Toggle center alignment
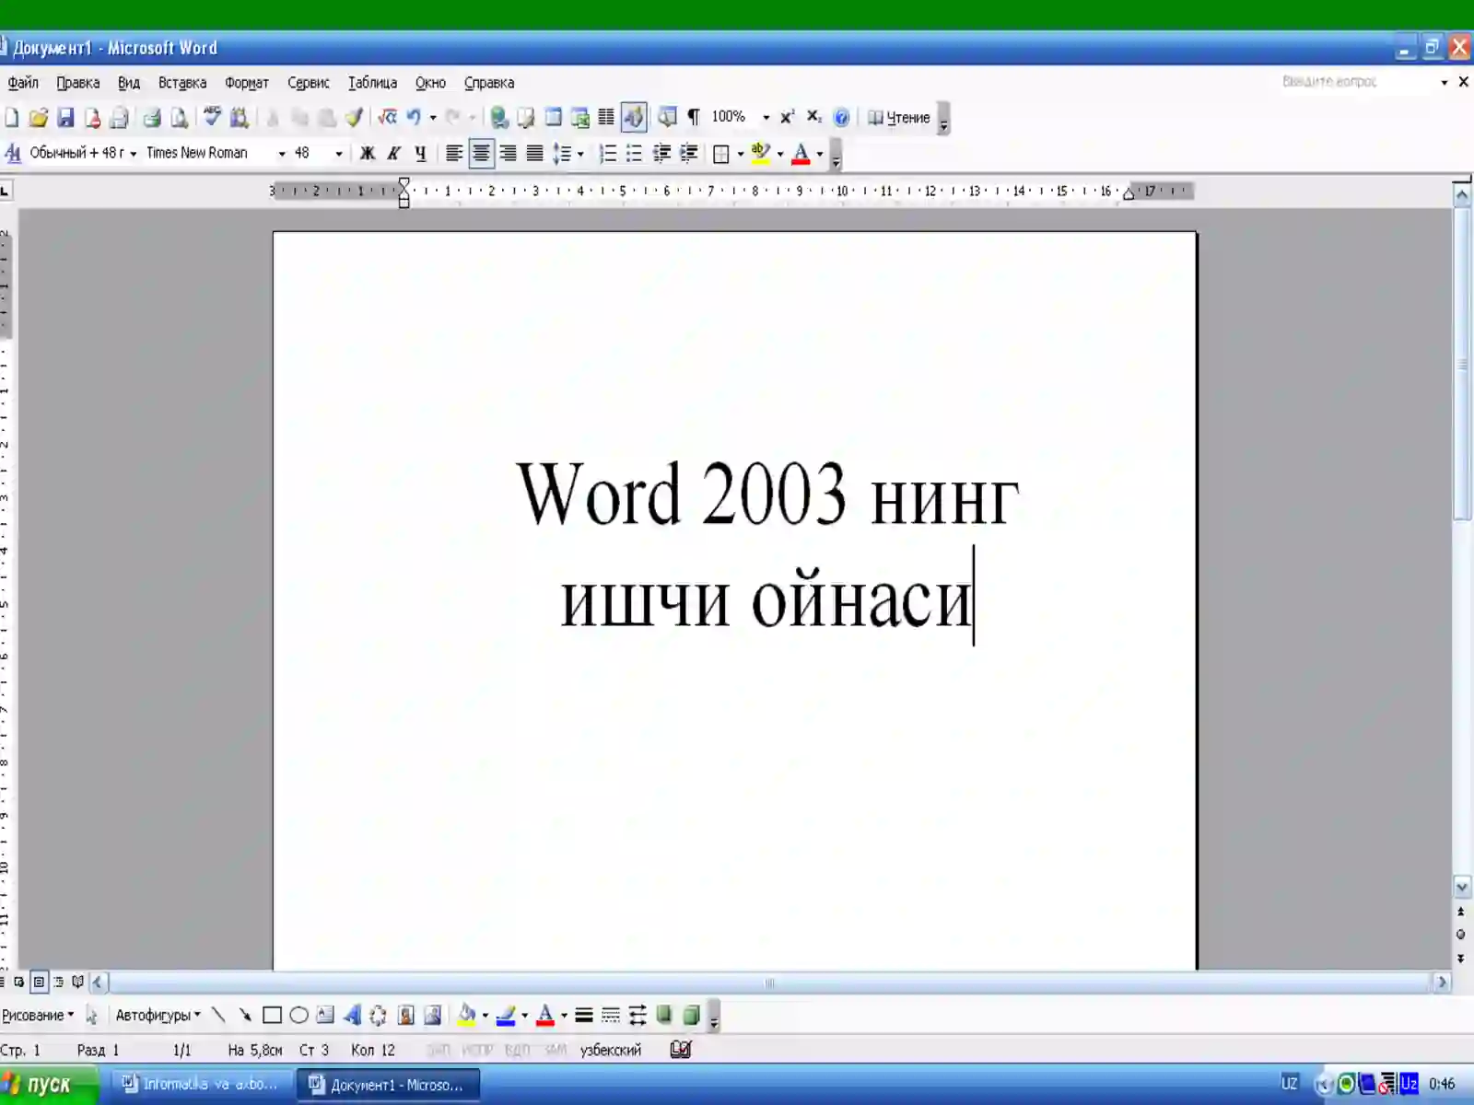The width and height of the screenshot is (1474, 1105). point(481,154)
